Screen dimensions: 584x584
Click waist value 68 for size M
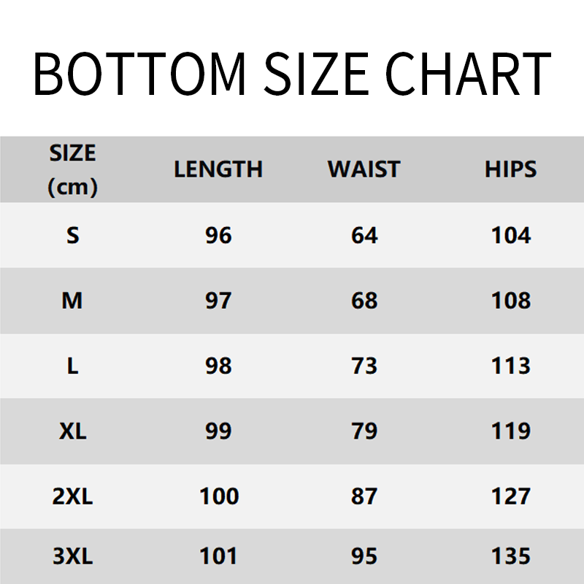click(364, 301)
